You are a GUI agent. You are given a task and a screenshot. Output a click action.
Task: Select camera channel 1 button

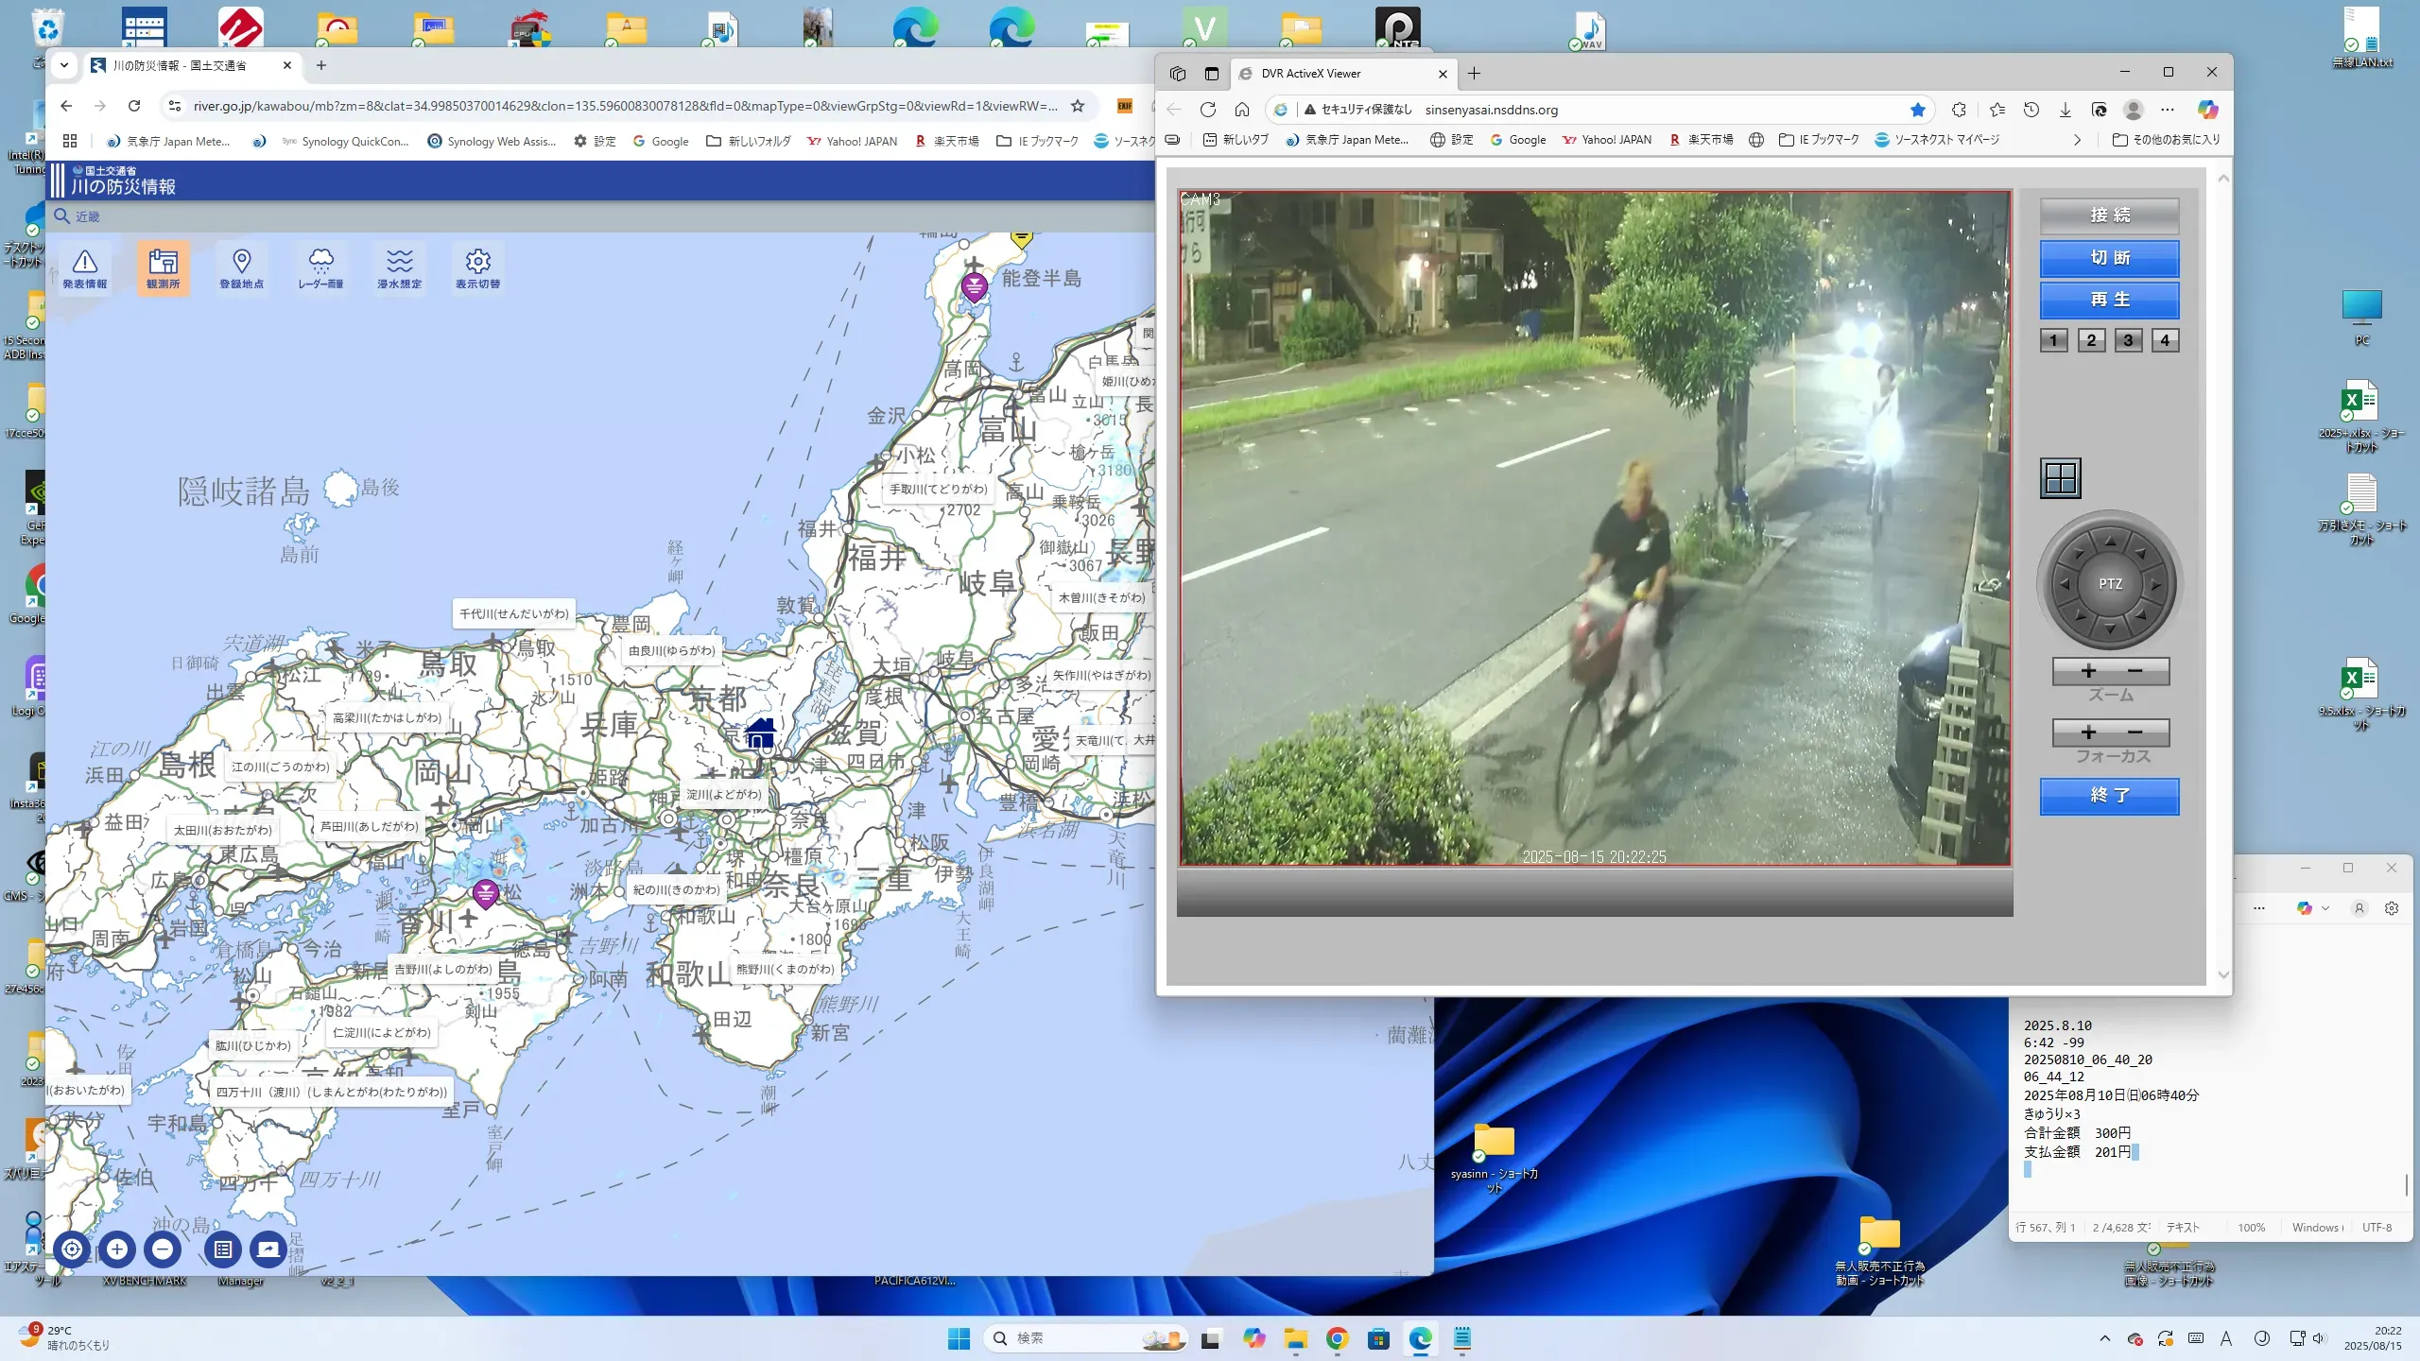coord(2053,340)
